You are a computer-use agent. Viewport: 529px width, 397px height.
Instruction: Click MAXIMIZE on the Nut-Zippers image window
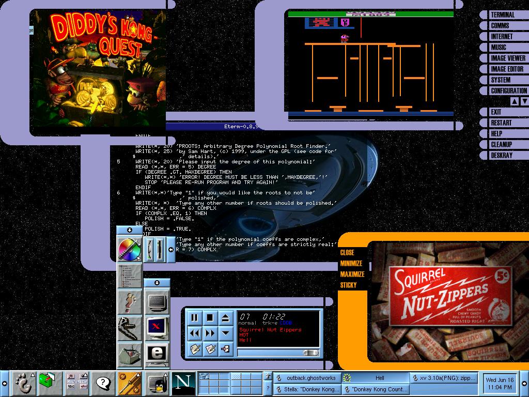[x=352, y=274]
